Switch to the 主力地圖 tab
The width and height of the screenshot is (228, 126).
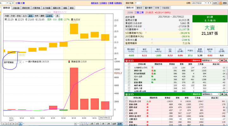coord(47,8)
